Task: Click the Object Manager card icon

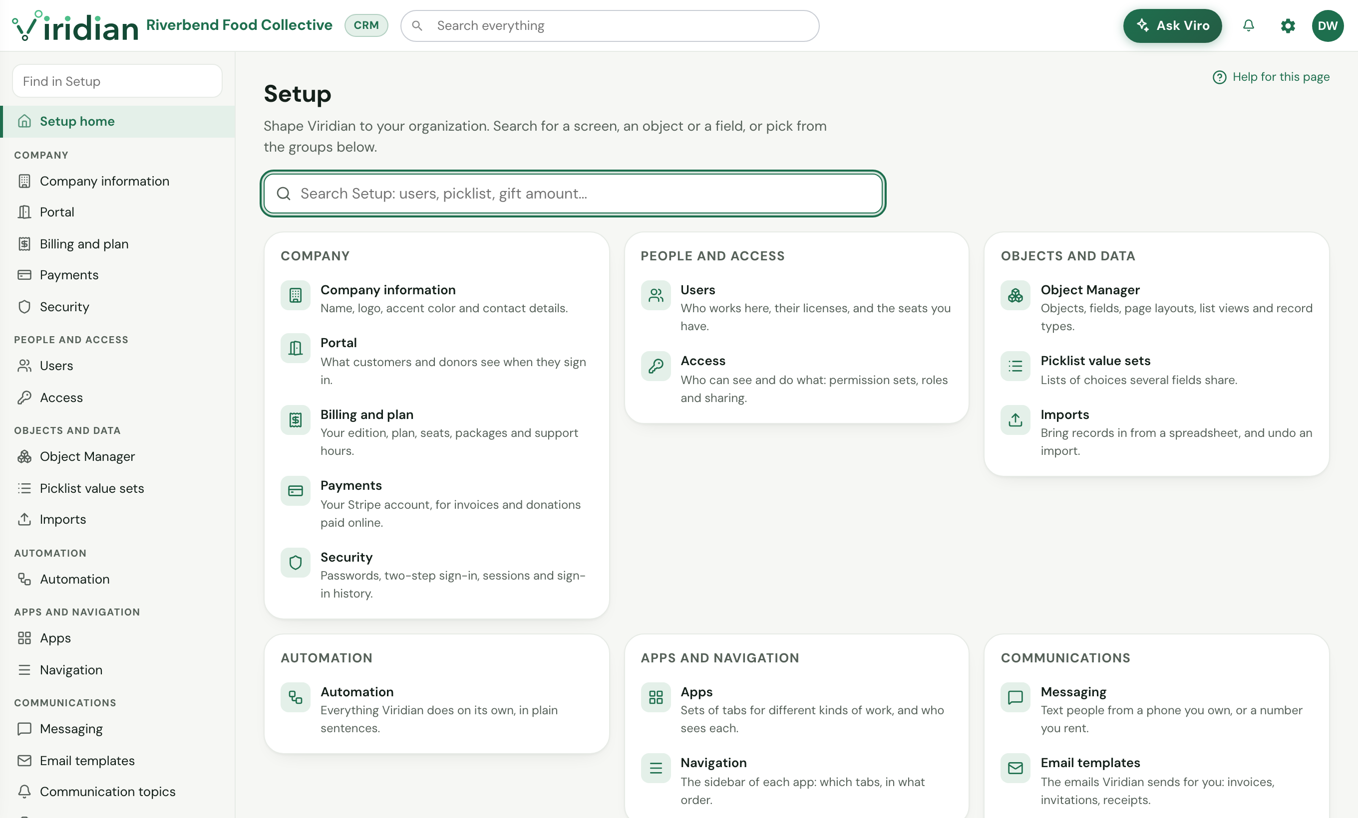Action: pos(1015,296)
